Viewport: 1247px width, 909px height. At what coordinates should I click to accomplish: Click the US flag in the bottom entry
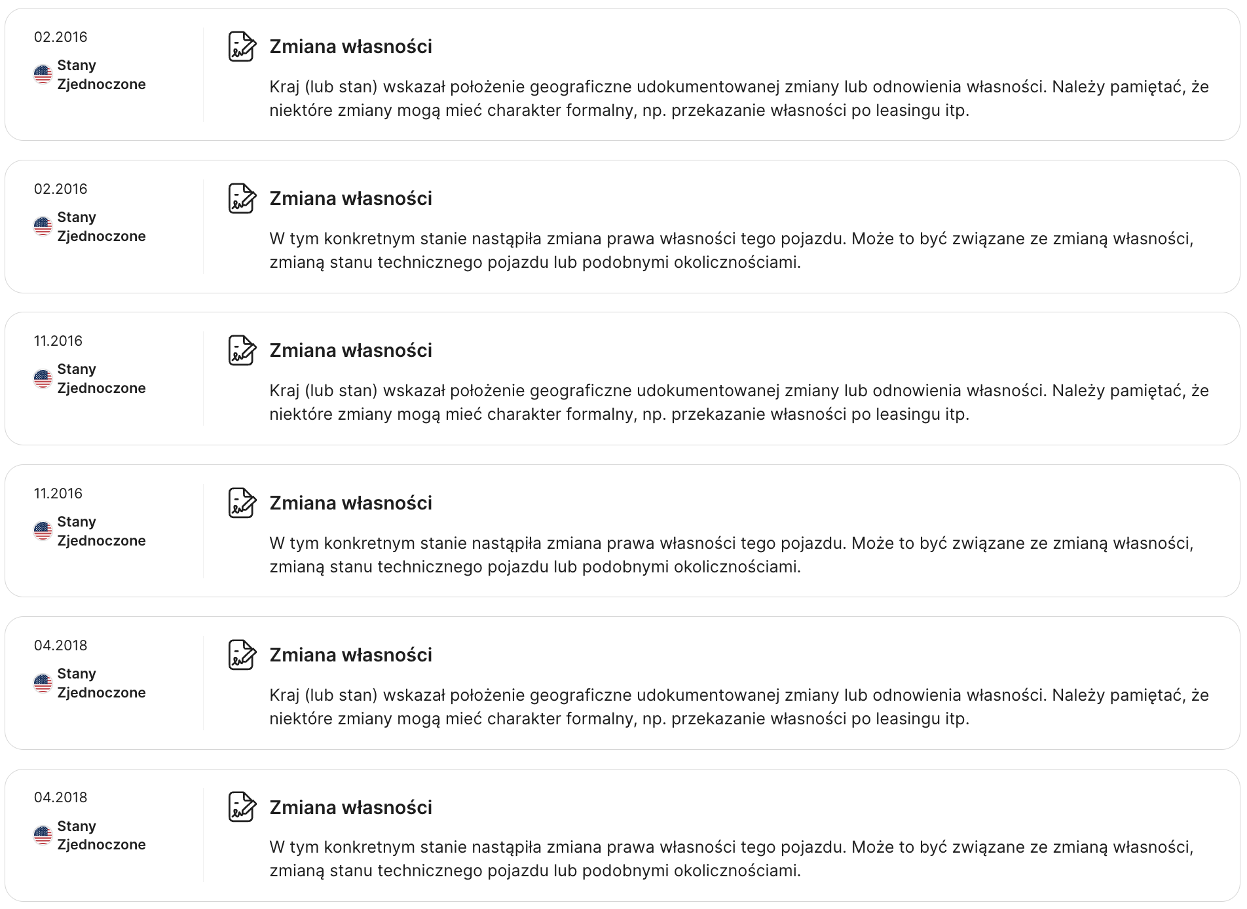click(x=43, y=835)
